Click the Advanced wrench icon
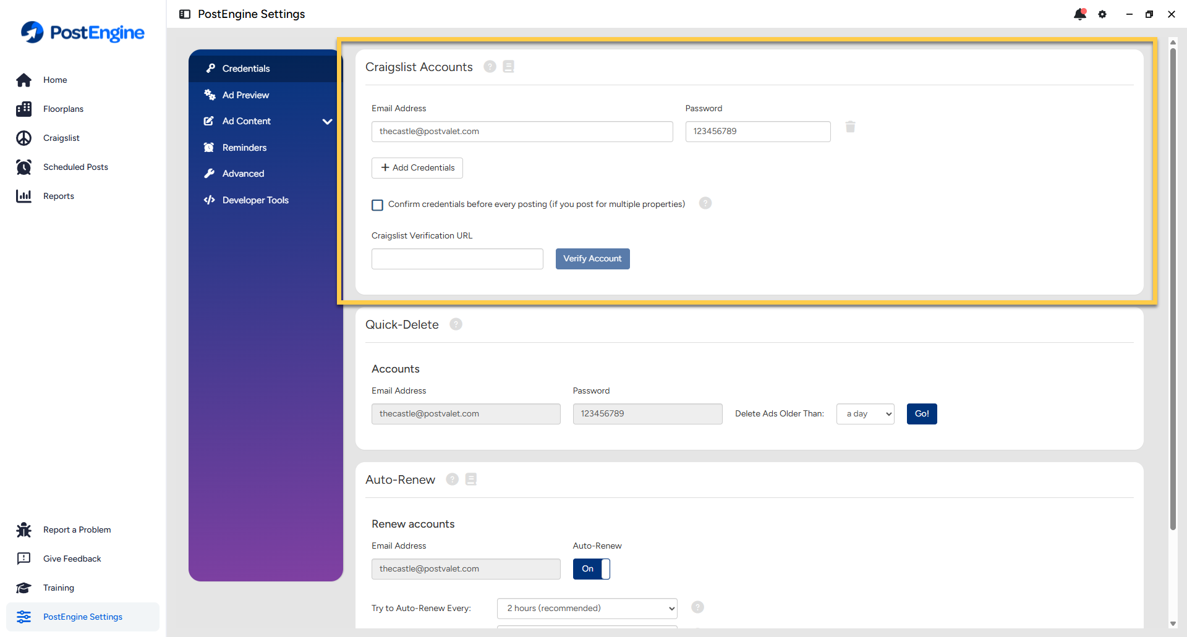The image size is (1187, 637). click(210, 174)
